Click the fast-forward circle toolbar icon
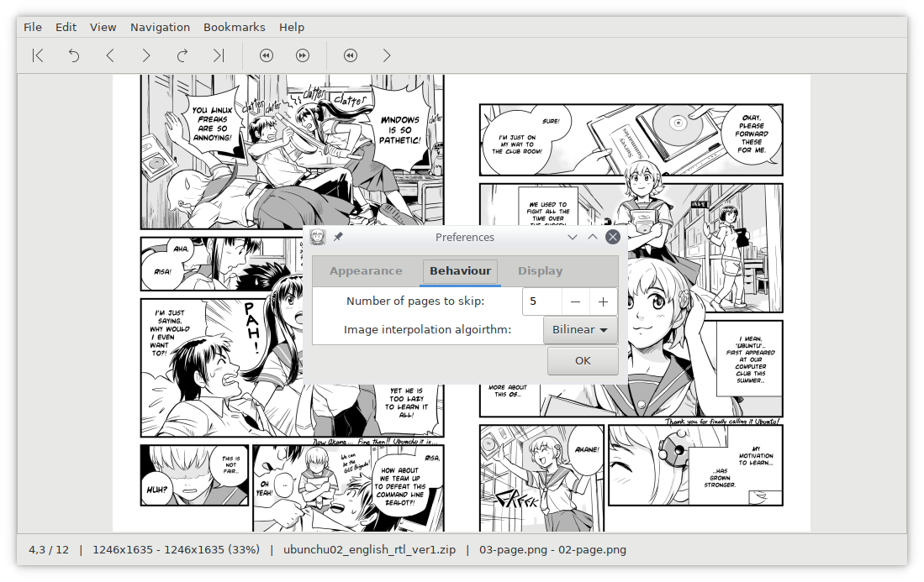This screenshot has height=582, width=924. tap(303, 55)
